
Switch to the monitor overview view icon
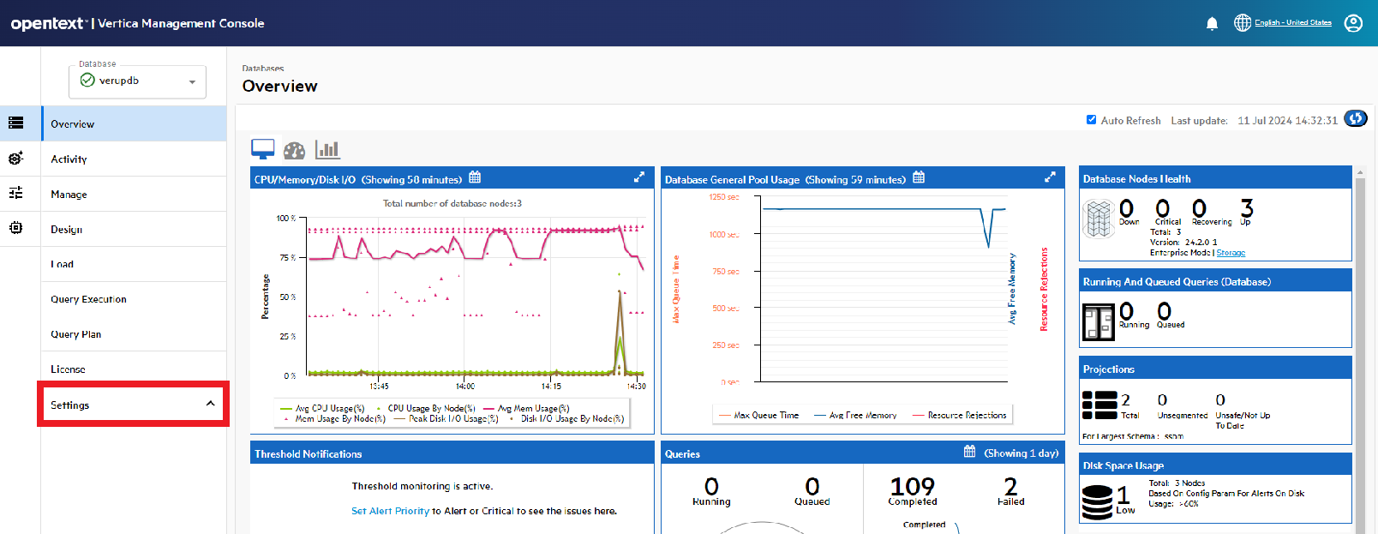[x=263, y=149]
